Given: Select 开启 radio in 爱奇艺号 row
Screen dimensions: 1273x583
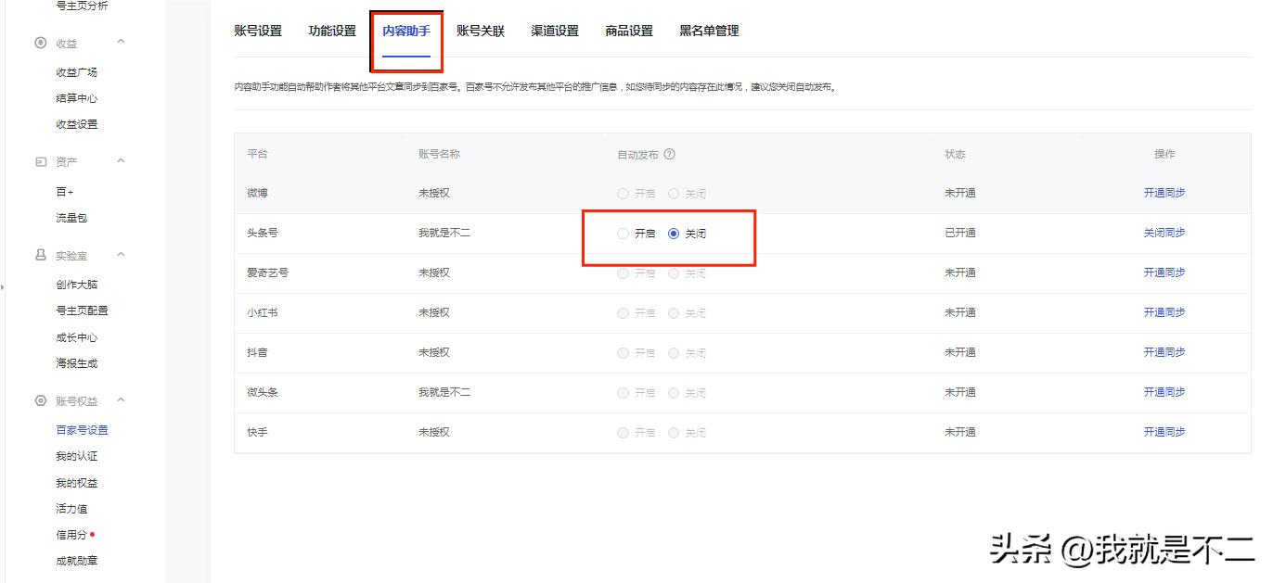Looking at the screenshot, I should 623,273.
